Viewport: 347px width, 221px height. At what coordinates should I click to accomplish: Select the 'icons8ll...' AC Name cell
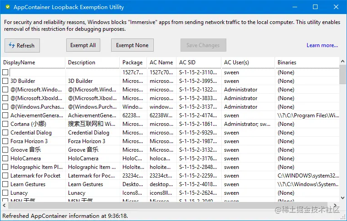point(161,193)
